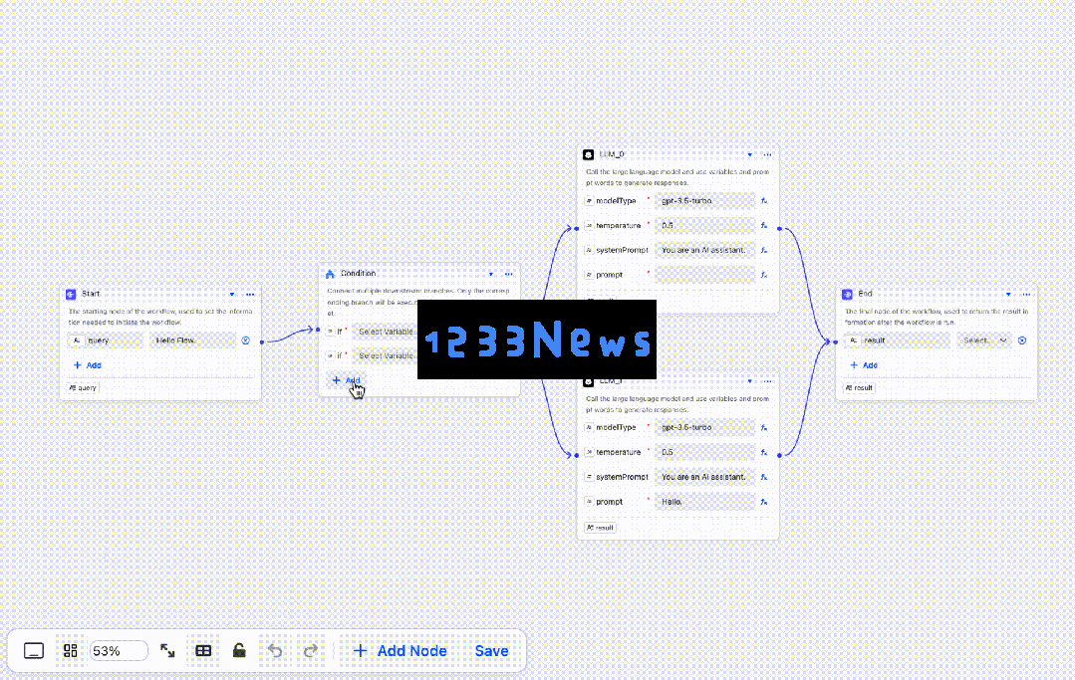Edit LLM_1 modelType gpt-3.5-turbo field
This screenshot has height=680, width=1075.
click(x=704, y=427)
